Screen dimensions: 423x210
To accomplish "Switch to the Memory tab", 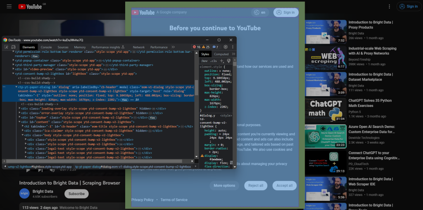I will (80, 47).
